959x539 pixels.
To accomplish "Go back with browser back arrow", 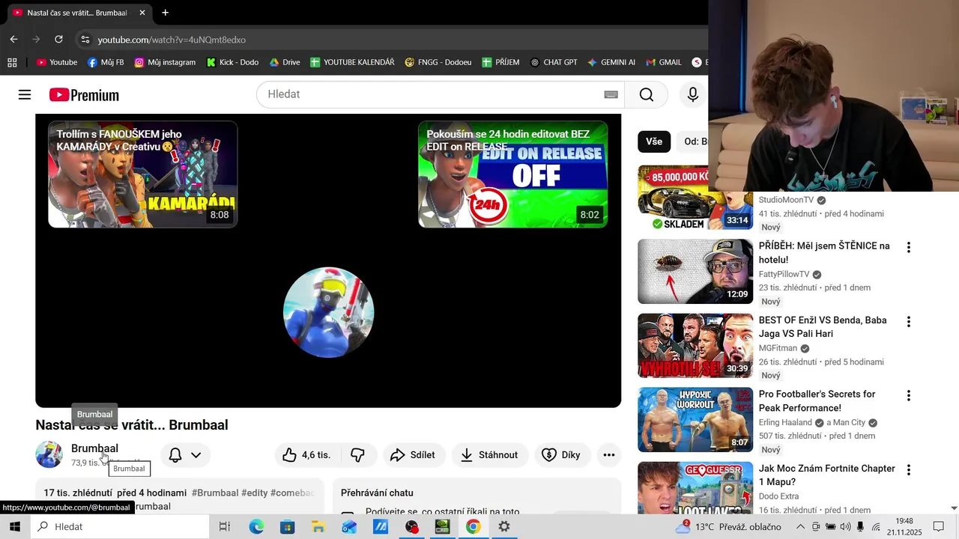I will [x=13, y=39].
